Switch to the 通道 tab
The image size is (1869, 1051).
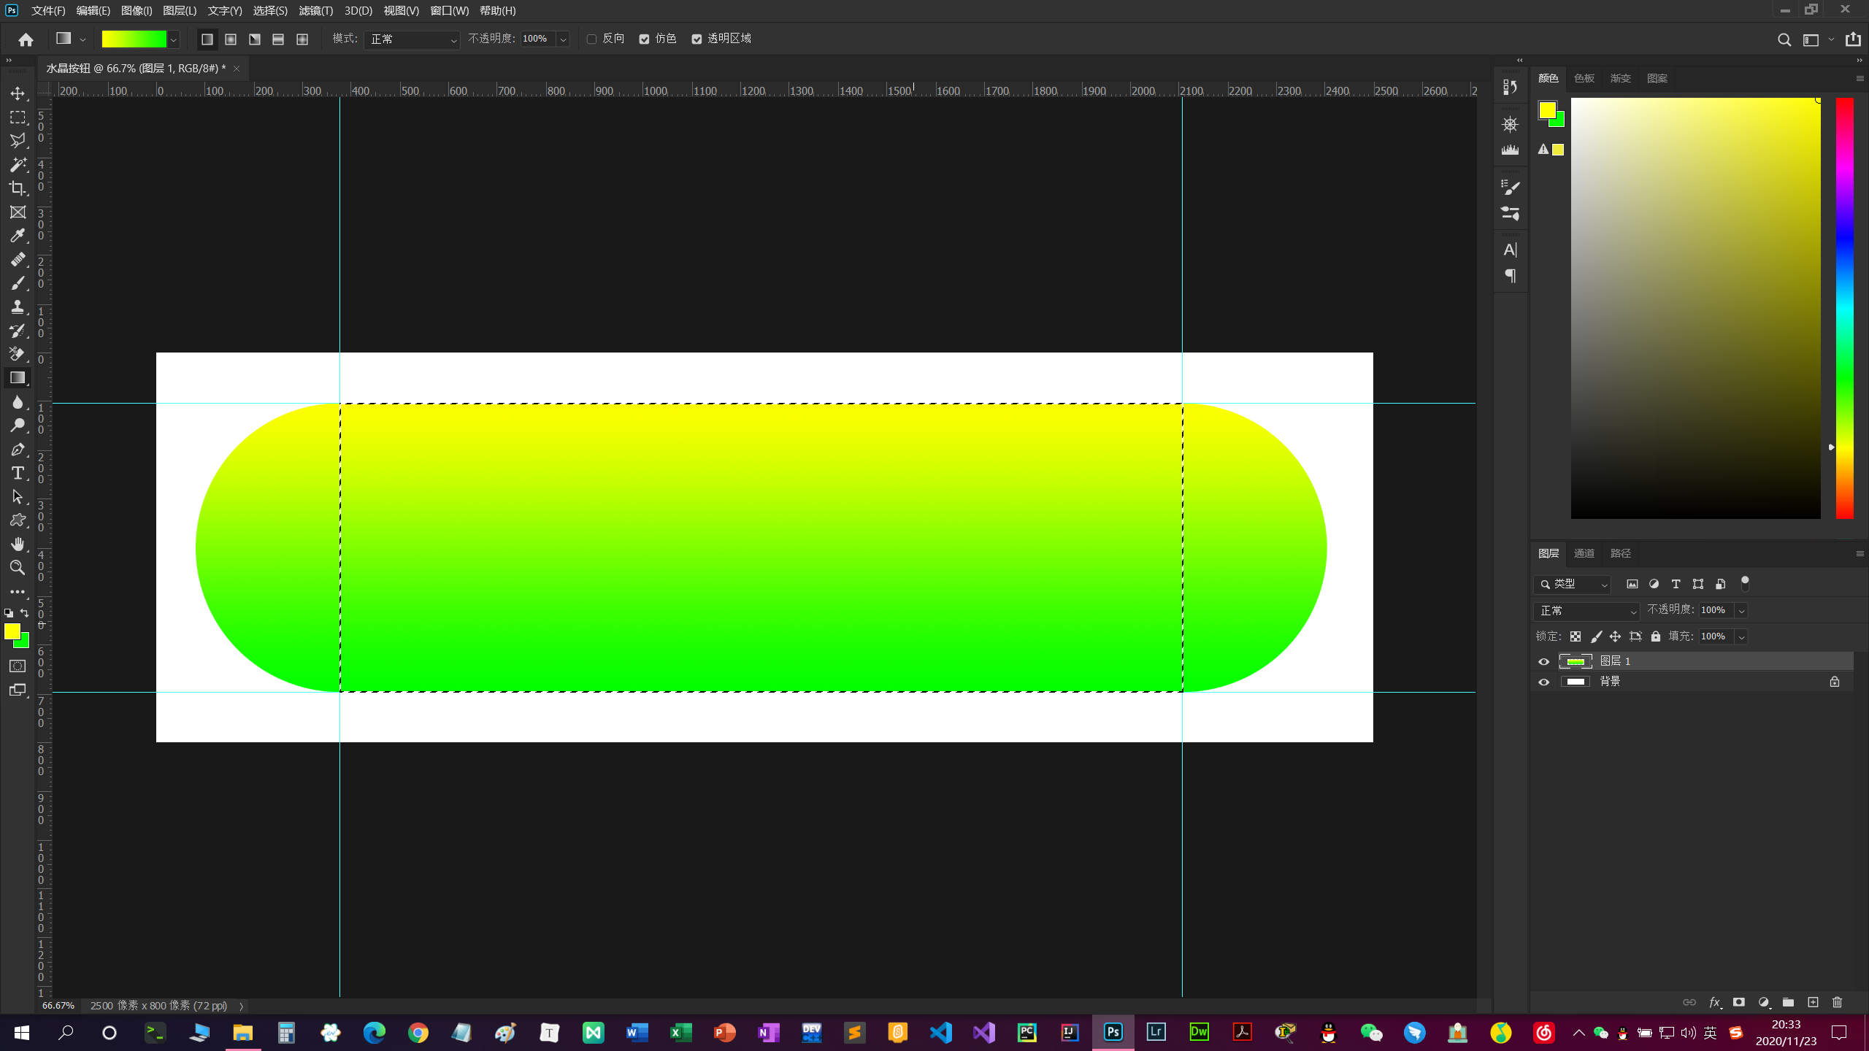pyautogui.click(x=1584, y=553)
